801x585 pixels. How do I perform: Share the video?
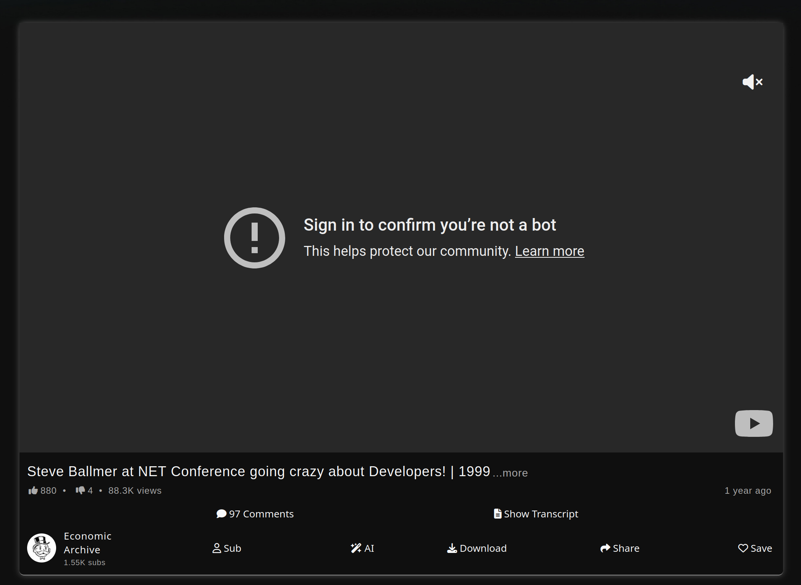coord(620,548)
